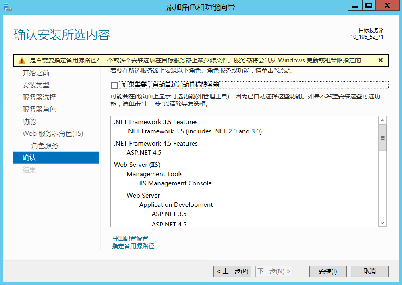Open the 角色服务 sub-step
The image size is (402, 285).
click(x=45, y=146)
